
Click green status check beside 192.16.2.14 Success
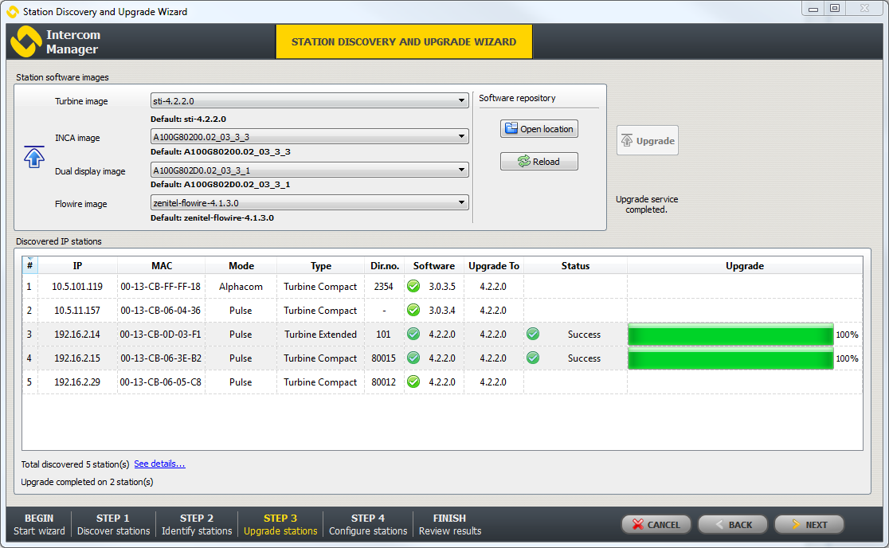[x=533, y=335]
